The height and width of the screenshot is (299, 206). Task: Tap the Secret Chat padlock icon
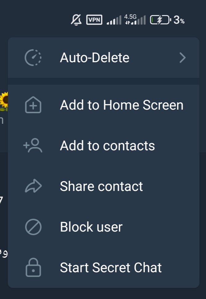point(33,267)
